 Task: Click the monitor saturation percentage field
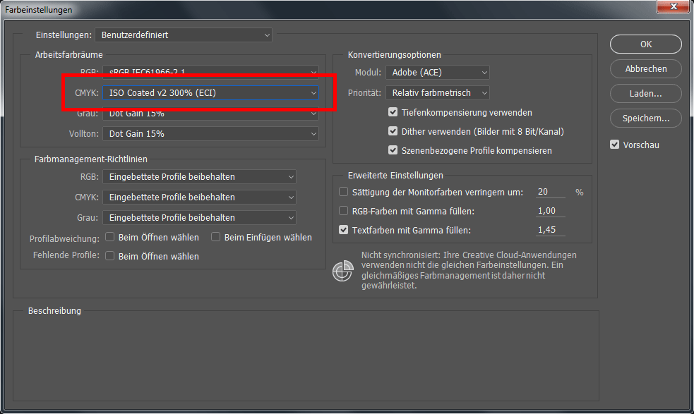coord(550,192)
